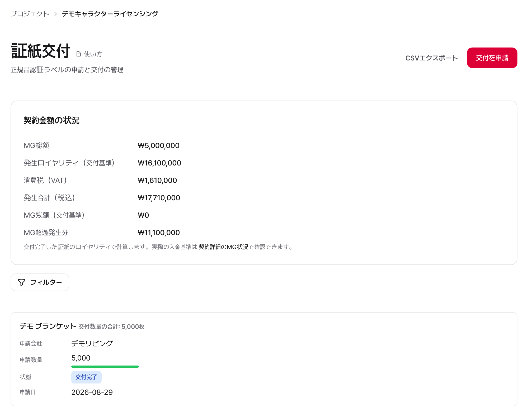Click the MG総額 label
The width and height of the screenshot is (528, 417).
pyautogui.click(x=36, y=145)
